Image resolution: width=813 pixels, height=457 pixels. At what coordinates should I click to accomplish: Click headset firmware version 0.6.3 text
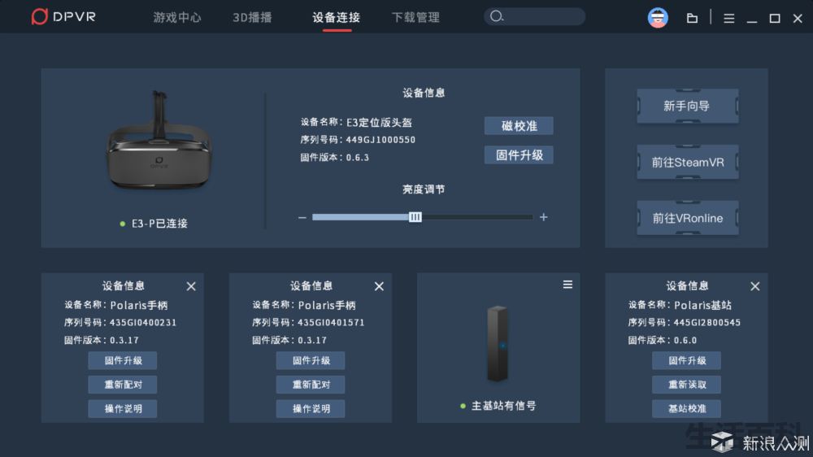point(357,157)
